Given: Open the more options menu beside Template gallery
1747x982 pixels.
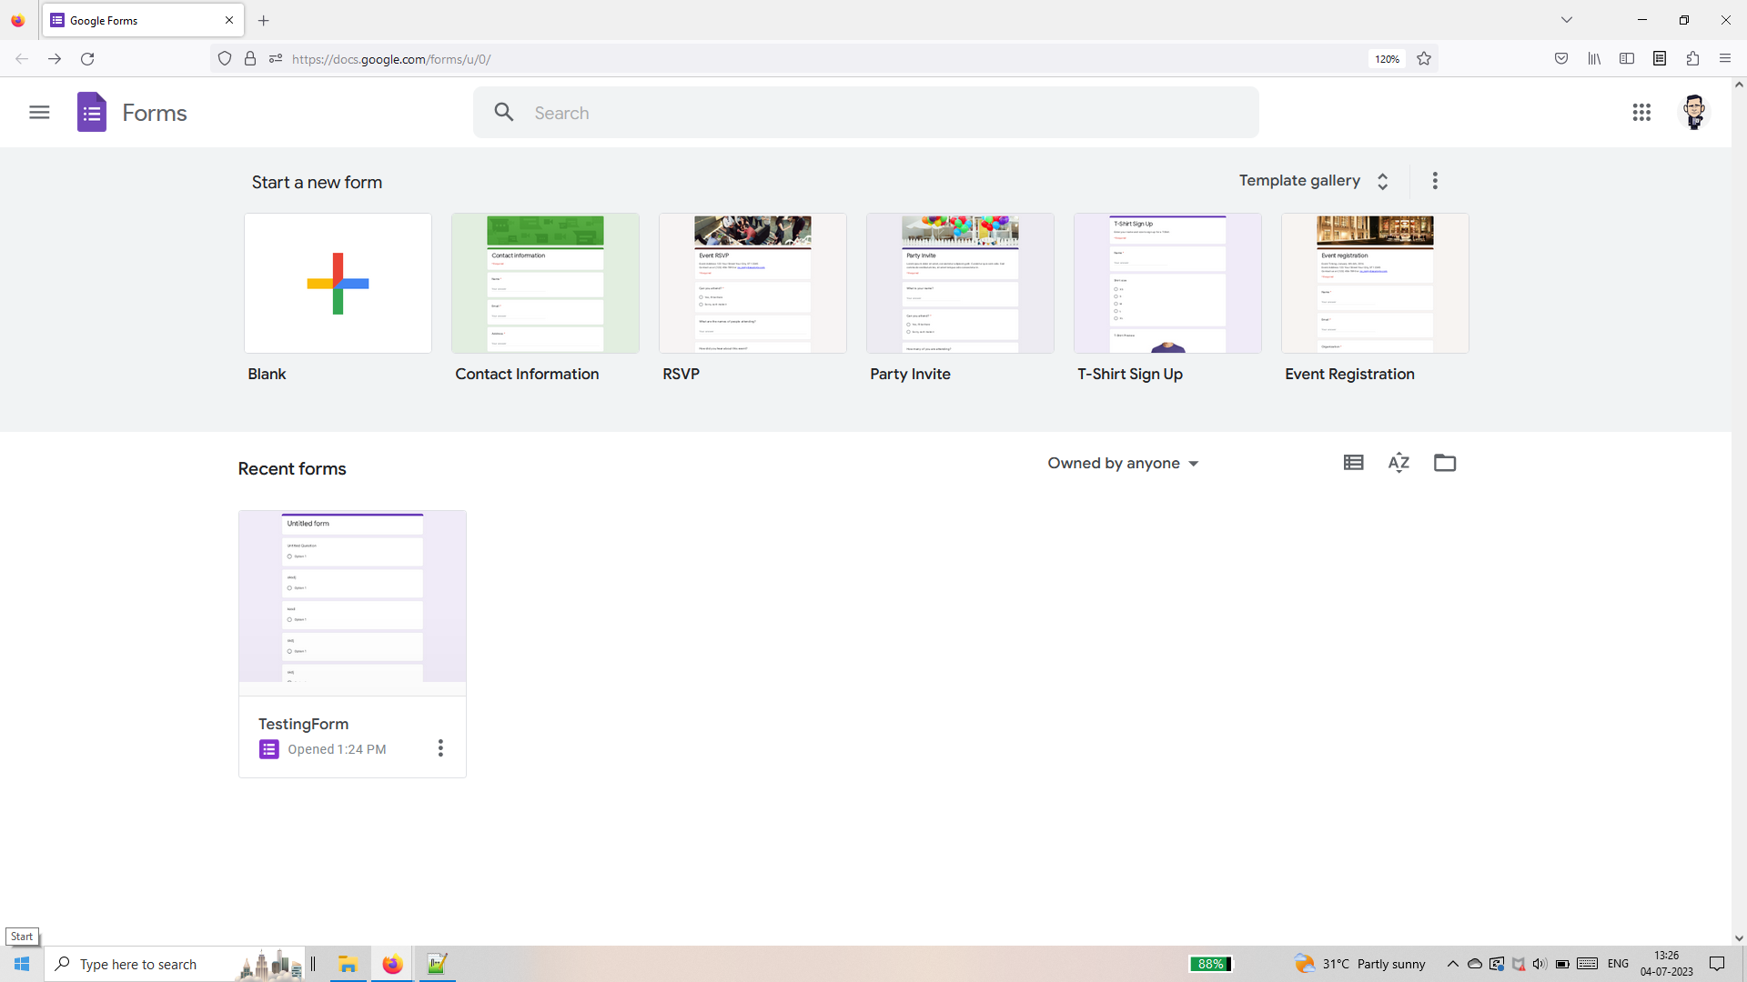Looking at the screenshot, I should [1435, 181].
